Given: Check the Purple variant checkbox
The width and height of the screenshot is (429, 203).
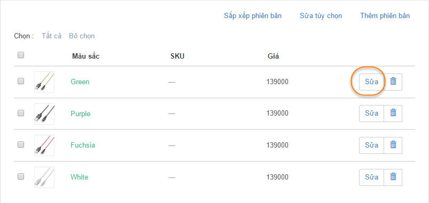Looking at the screenshot, I should [21, 112].
